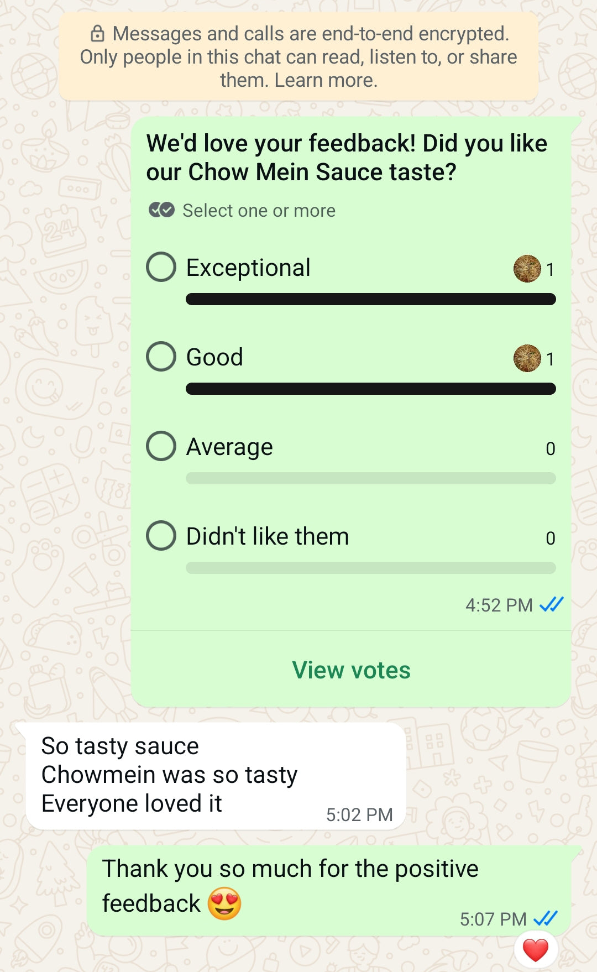
Task: Tap the lock icon in encryption notice
Action: 97,34
